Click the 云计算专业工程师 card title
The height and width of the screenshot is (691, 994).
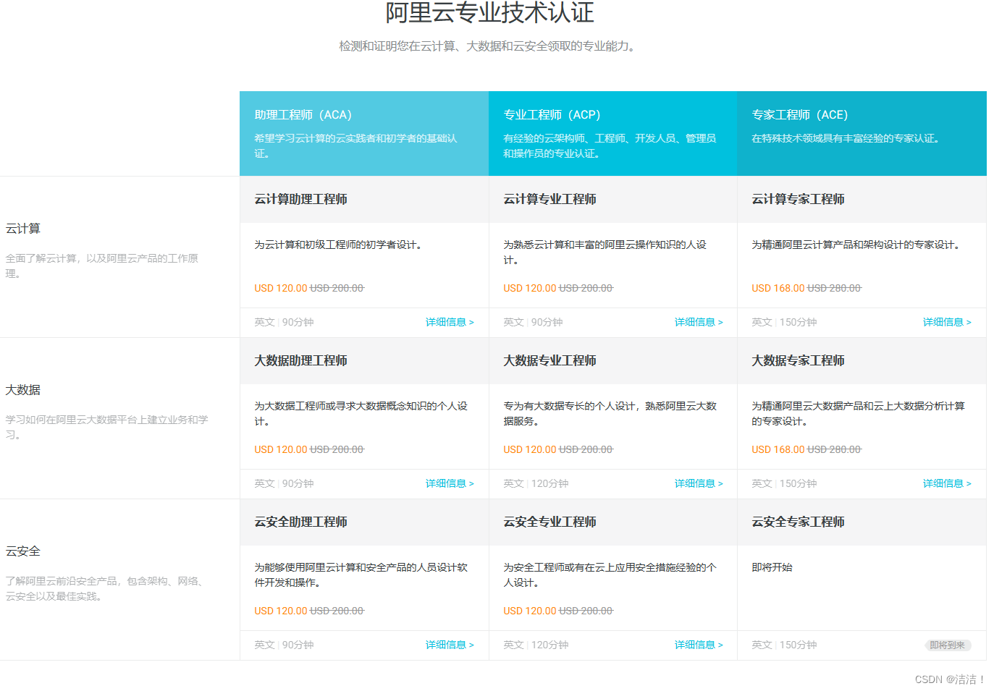coord(549,199)
